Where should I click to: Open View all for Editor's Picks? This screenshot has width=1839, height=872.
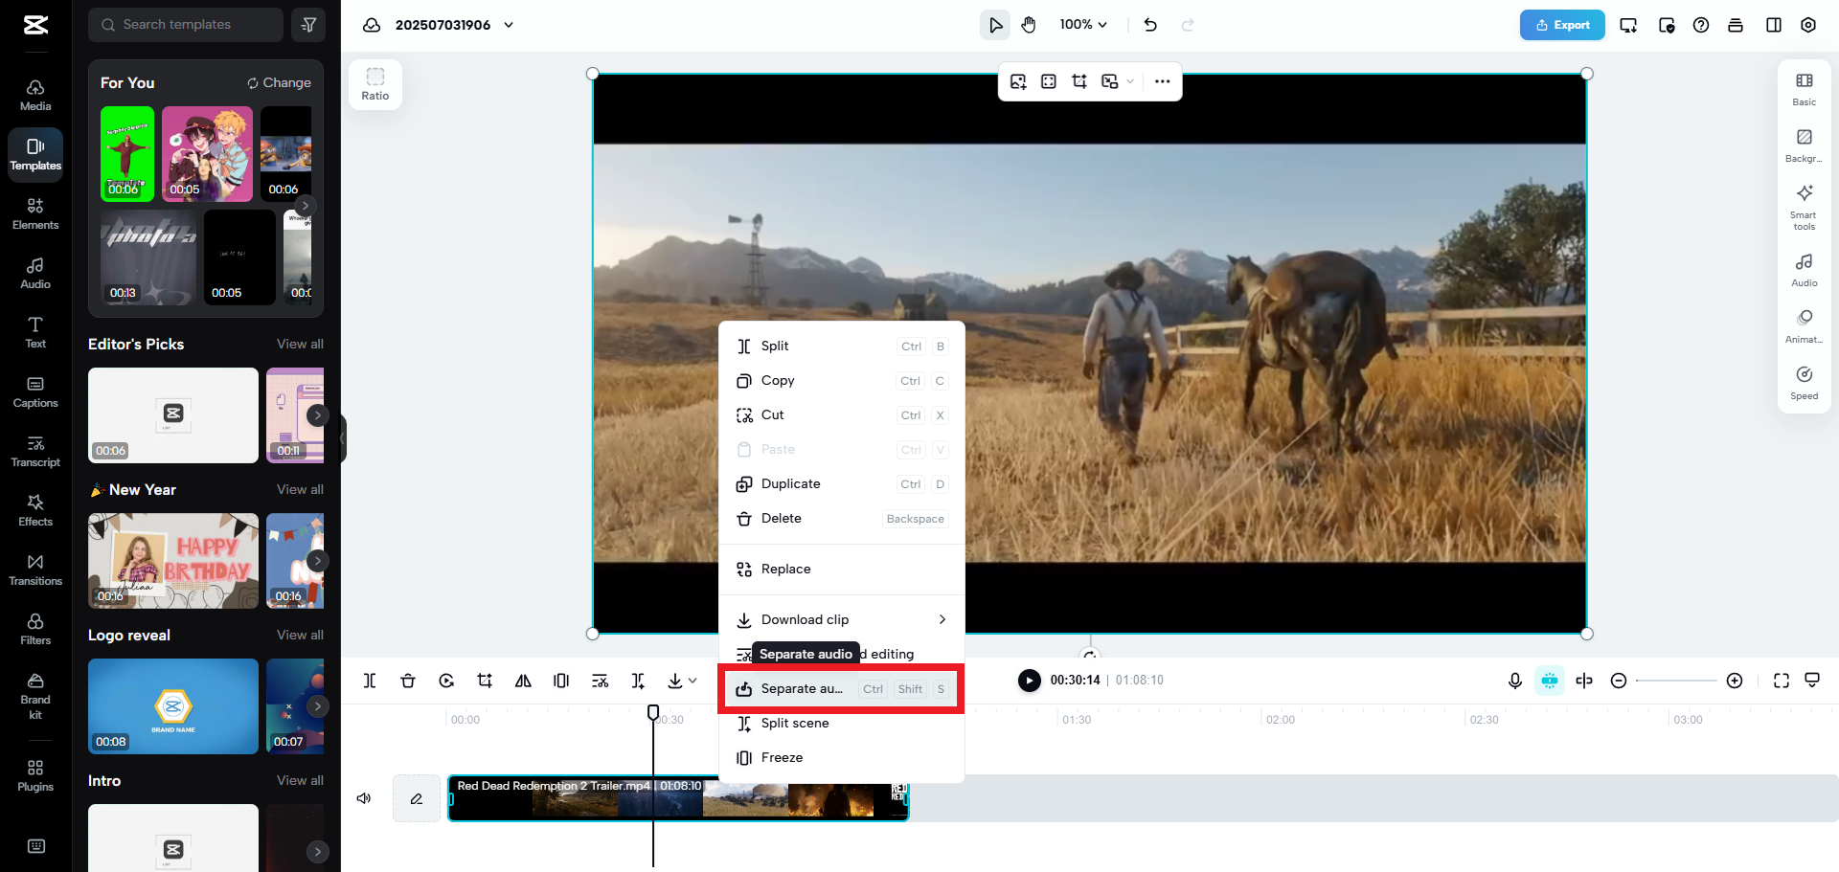[299, 344]
